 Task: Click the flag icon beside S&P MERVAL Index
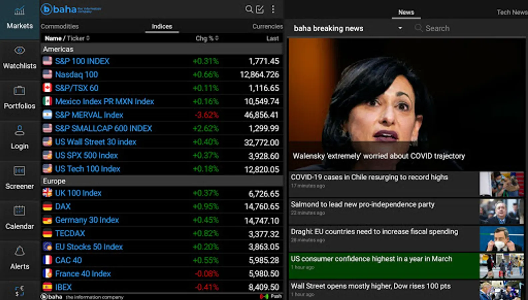(47, 115)
